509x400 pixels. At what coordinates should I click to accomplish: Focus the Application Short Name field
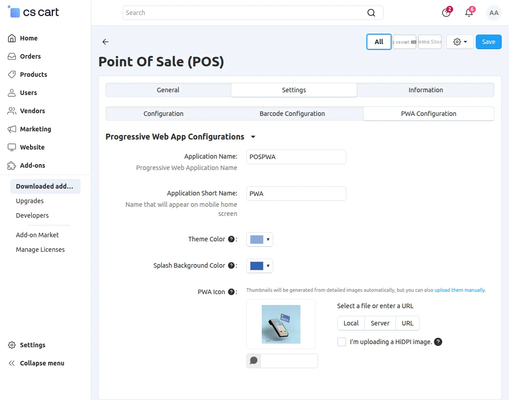(296, 194)
